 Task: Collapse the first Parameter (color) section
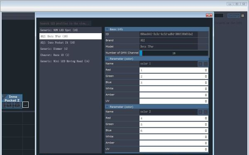coord(107,59)
